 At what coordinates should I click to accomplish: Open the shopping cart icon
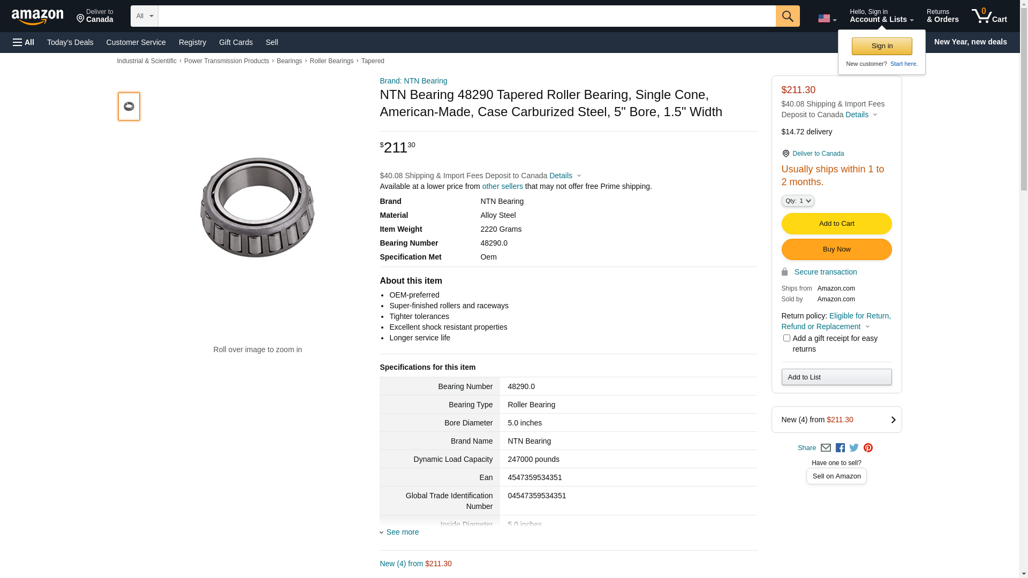(989, 16)
